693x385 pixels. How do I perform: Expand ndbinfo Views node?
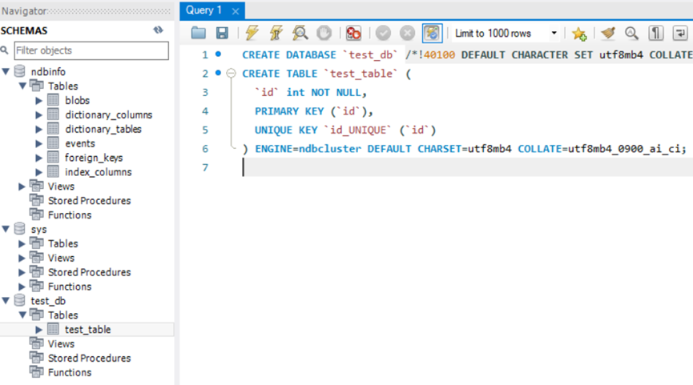[x=22, y=186]
